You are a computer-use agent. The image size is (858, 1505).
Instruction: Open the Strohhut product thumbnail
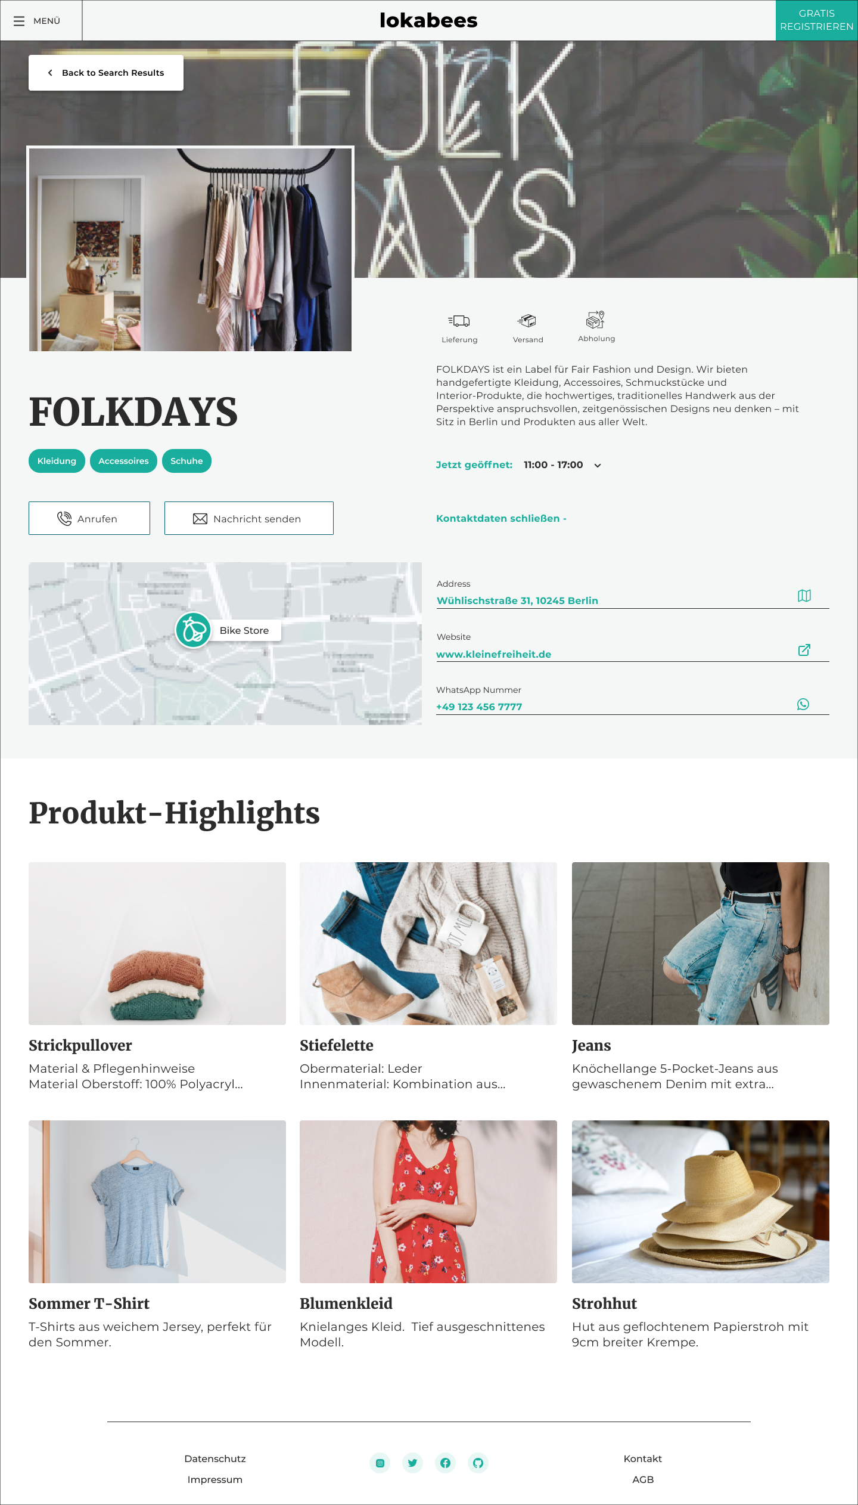701,1201
